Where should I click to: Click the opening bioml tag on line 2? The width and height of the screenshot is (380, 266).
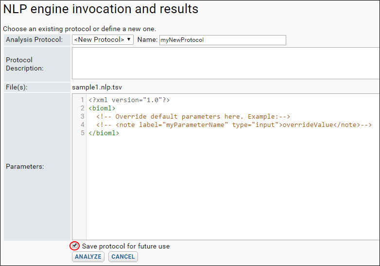pos(102,108)
